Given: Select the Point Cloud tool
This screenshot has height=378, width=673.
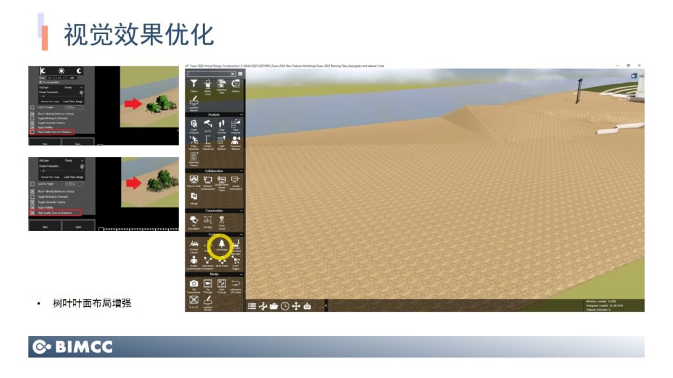Looking at the screenshot, I should click(x=221, y=222).
